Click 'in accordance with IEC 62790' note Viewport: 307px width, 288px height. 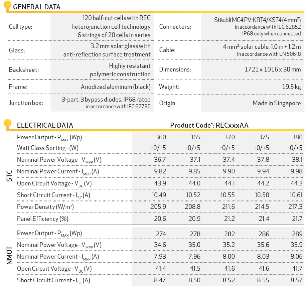point(118,106)
